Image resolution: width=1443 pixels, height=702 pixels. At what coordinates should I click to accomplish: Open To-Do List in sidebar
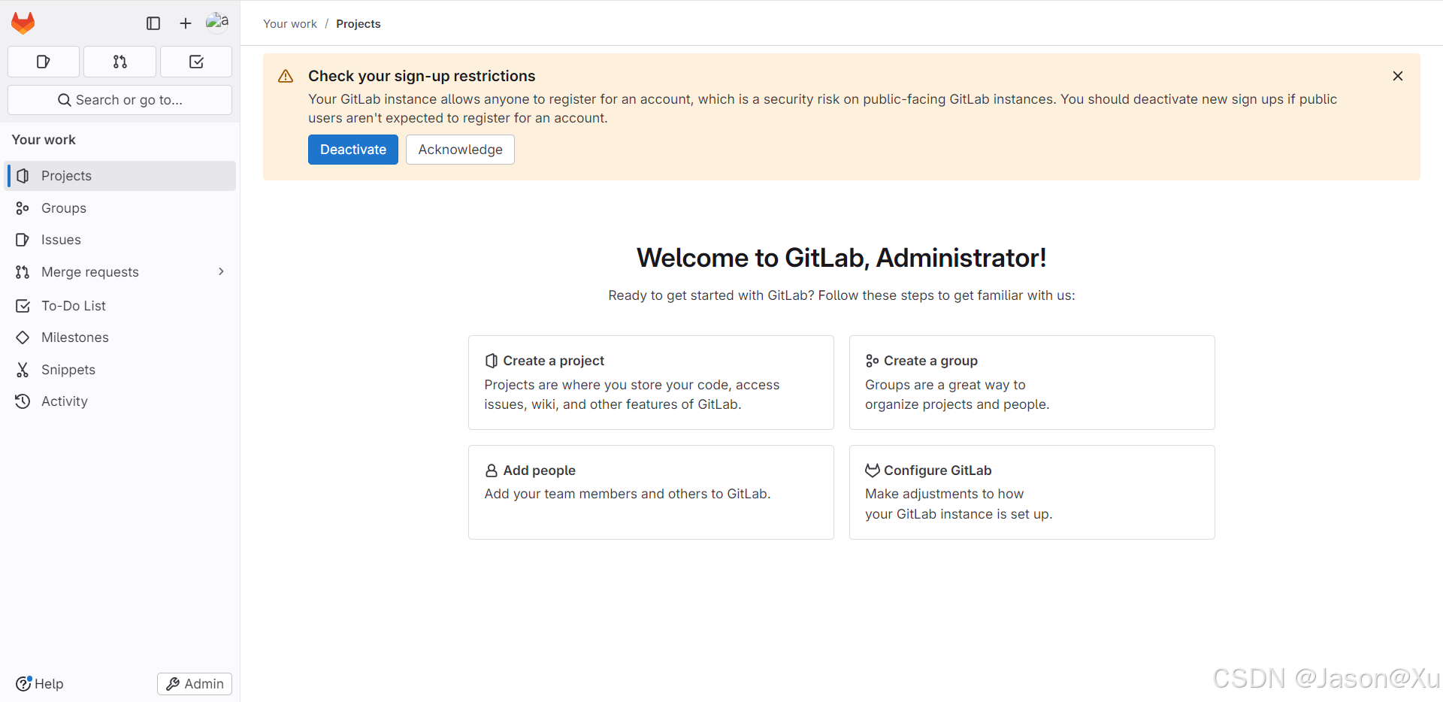coord(120,306)
